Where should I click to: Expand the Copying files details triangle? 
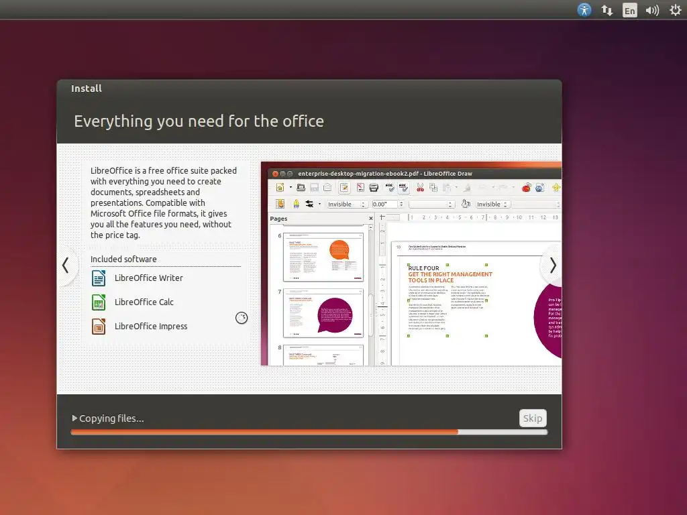point(75,418)
